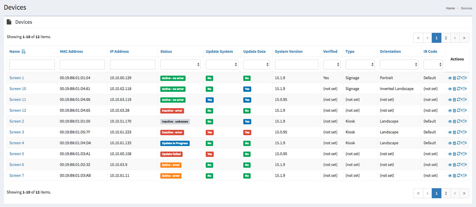Click the eye icon for Screen 2
The image size is (476, 207).
click(450, 121)
